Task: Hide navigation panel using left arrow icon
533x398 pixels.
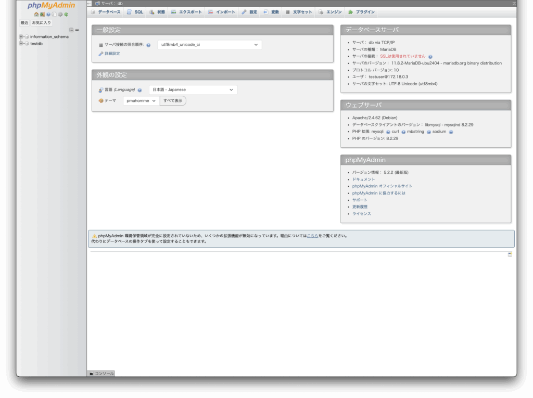Action: click(90, 4)
